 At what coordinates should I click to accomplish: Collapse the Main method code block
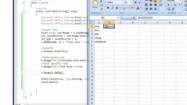point(24,11)
